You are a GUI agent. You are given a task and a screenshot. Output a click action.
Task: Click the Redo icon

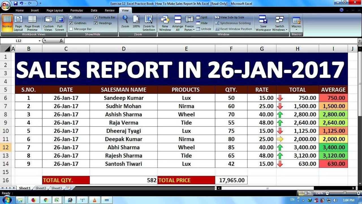pos(30,3)
